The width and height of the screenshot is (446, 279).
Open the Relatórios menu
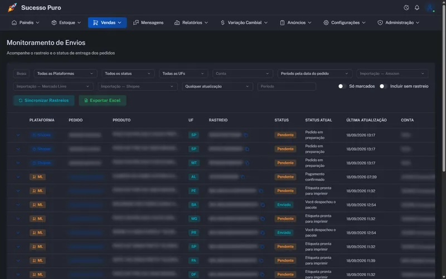click(191, 22)
